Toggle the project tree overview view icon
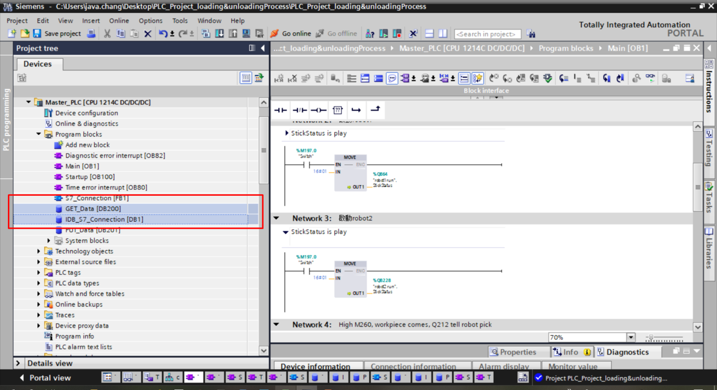Viewport: 717px width, 390px height. (245, 78)
